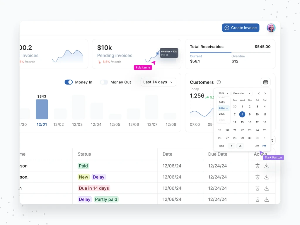Screen dimensions: 300x225
Task: Click the info icon next to Customers
Action: (219, 82)
